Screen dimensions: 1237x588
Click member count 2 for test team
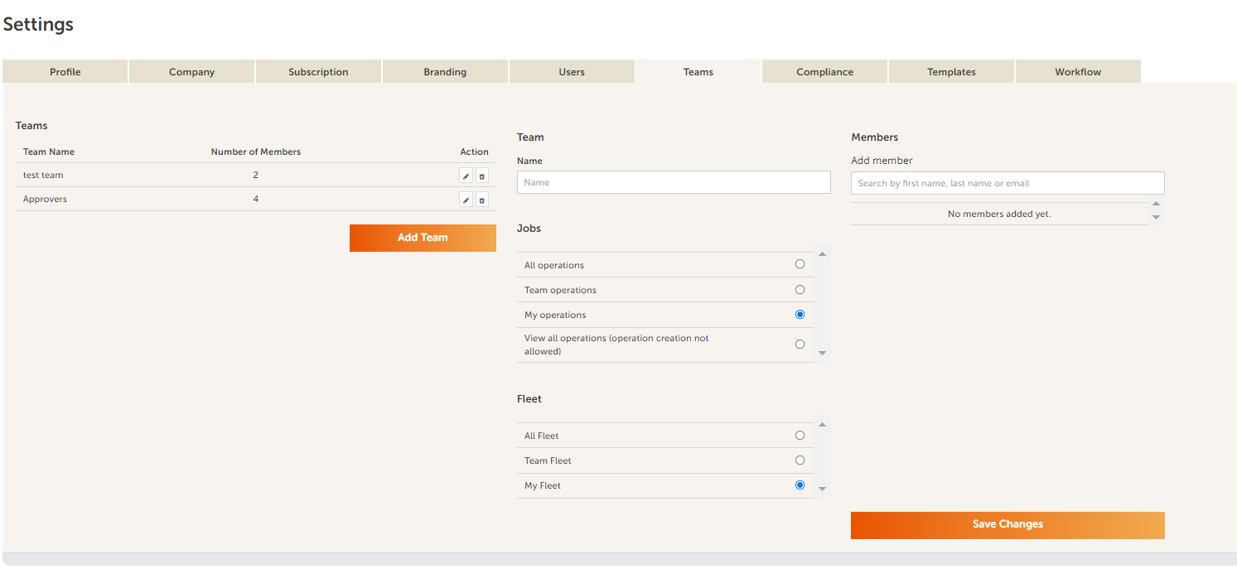pos(256,176)
